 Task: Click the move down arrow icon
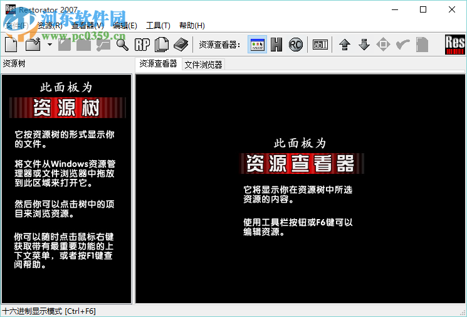point(364,45)
